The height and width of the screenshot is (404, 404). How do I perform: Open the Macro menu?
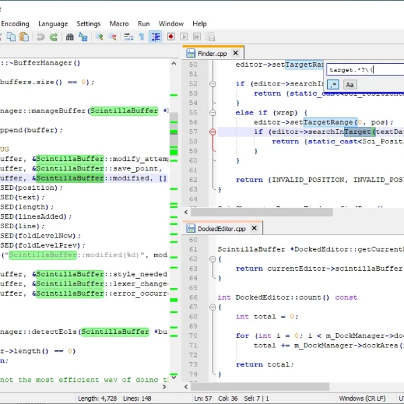click(x=119, y=24)
